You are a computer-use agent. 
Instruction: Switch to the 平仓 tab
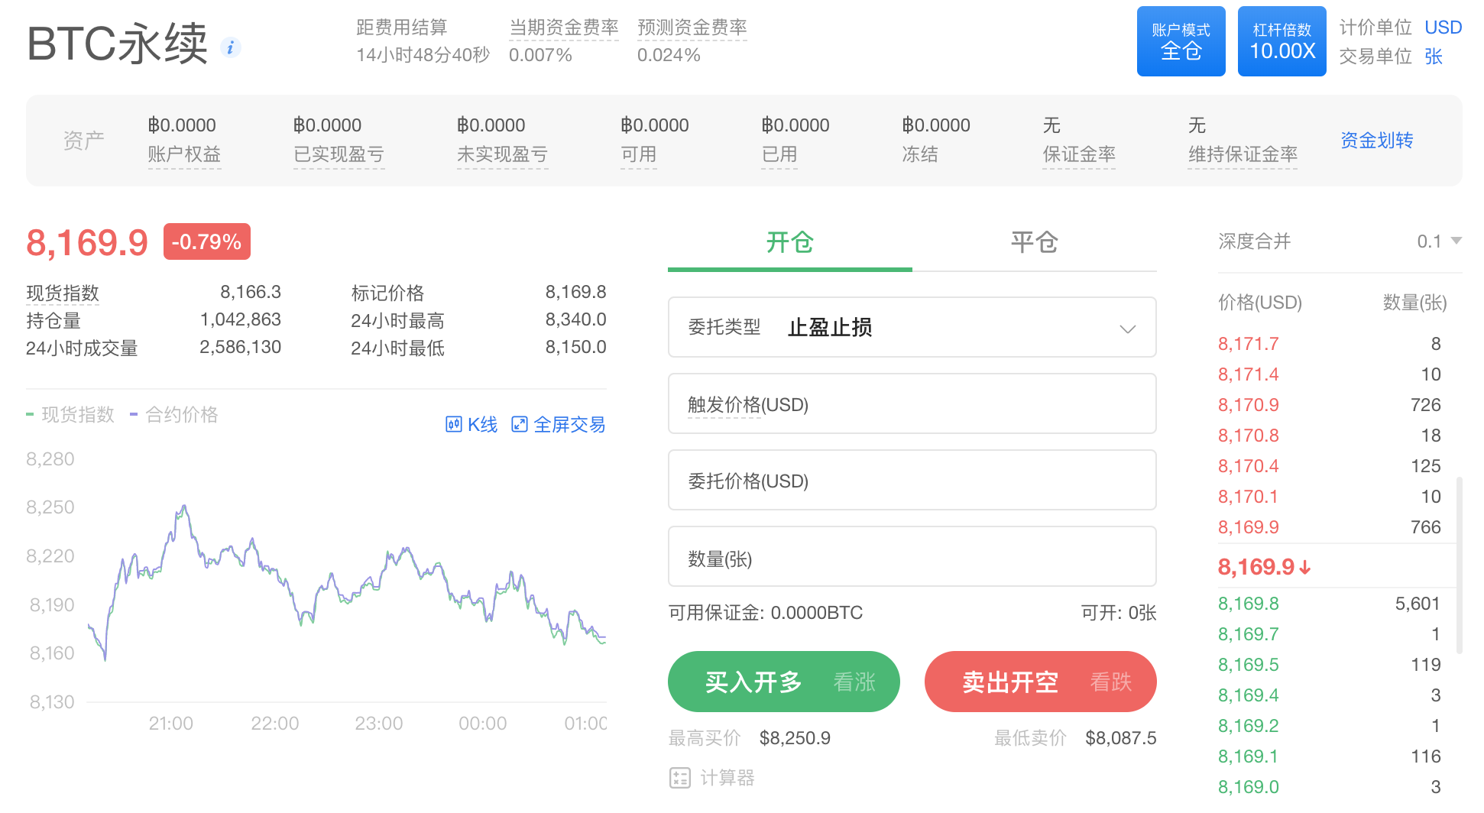(1034, 243)
